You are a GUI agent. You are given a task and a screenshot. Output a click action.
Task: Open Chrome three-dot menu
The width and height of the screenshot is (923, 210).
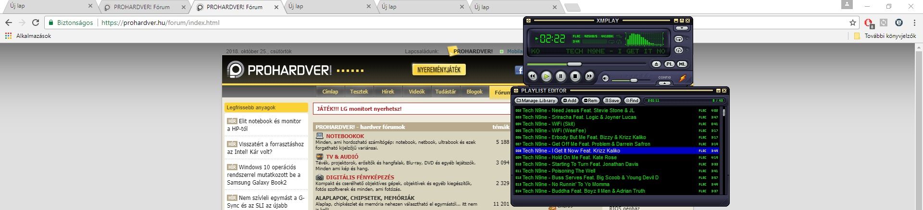[x=914, y=23]
